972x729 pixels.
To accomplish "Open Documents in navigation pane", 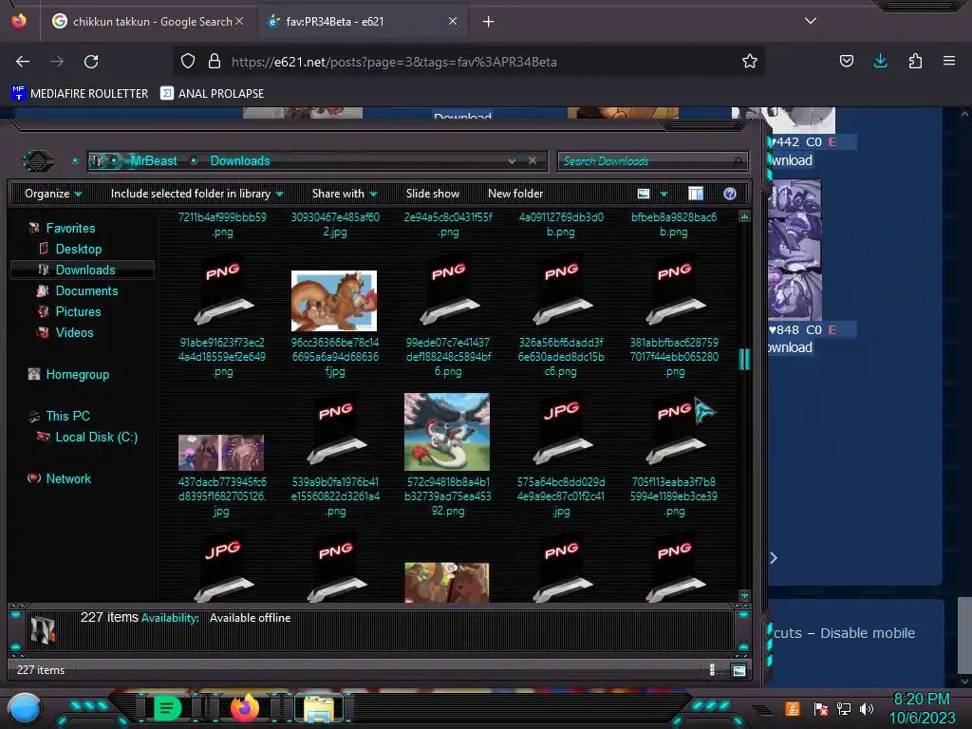I will tap(86, 290).
